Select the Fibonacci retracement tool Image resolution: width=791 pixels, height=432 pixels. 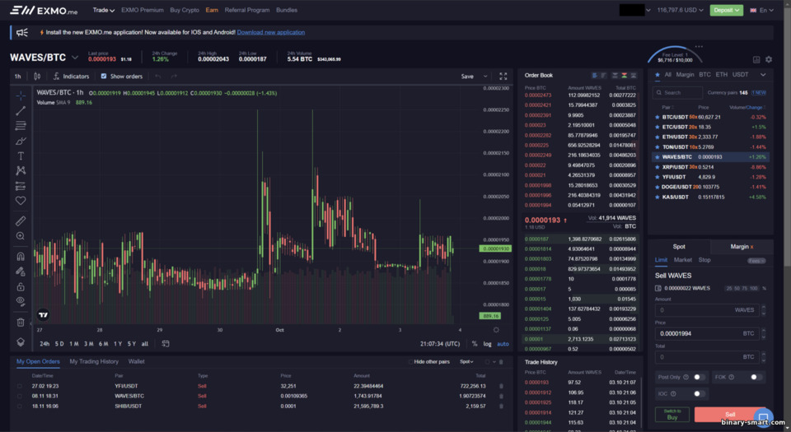(x=21, y=126)
